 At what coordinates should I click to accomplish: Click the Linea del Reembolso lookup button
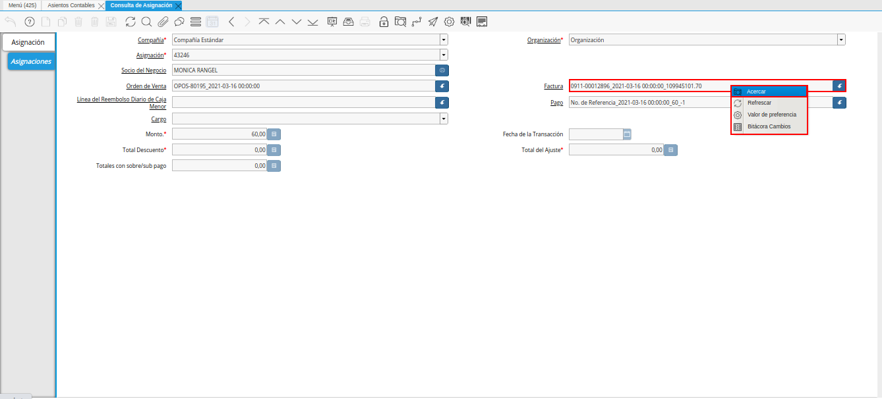coord(442,103)
